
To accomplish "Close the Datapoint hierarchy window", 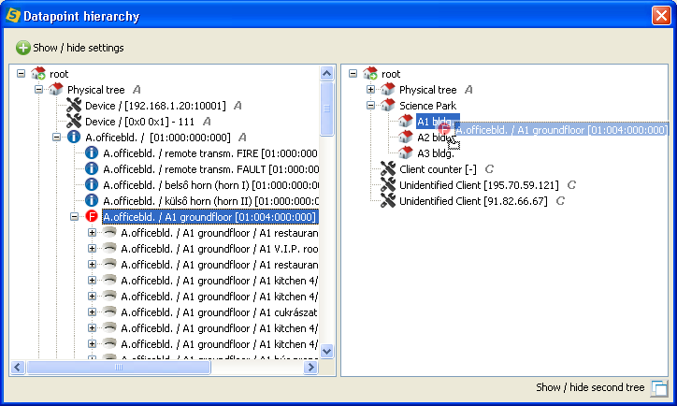I will pos(660,15).
